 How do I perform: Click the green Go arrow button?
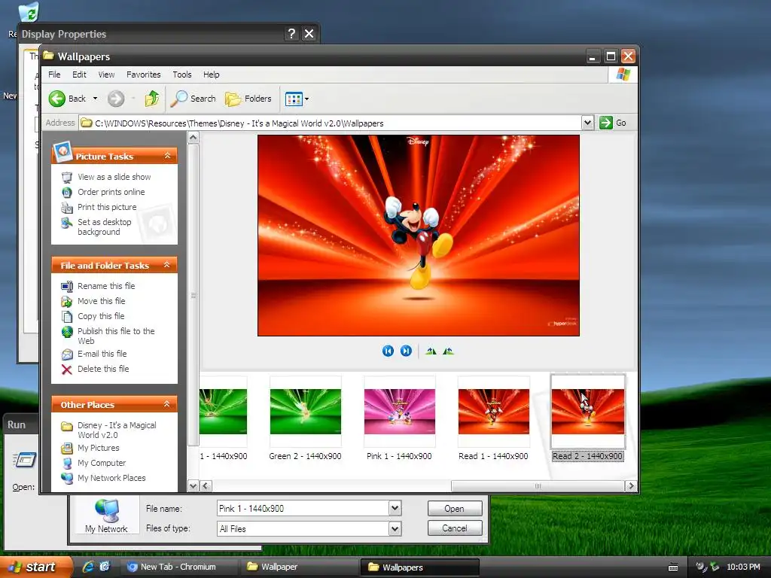coord(606,123)
